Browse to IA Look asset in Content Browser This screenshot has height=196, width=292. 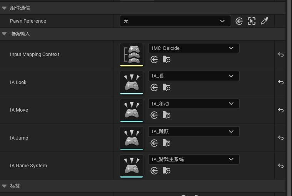coord(167,87)
